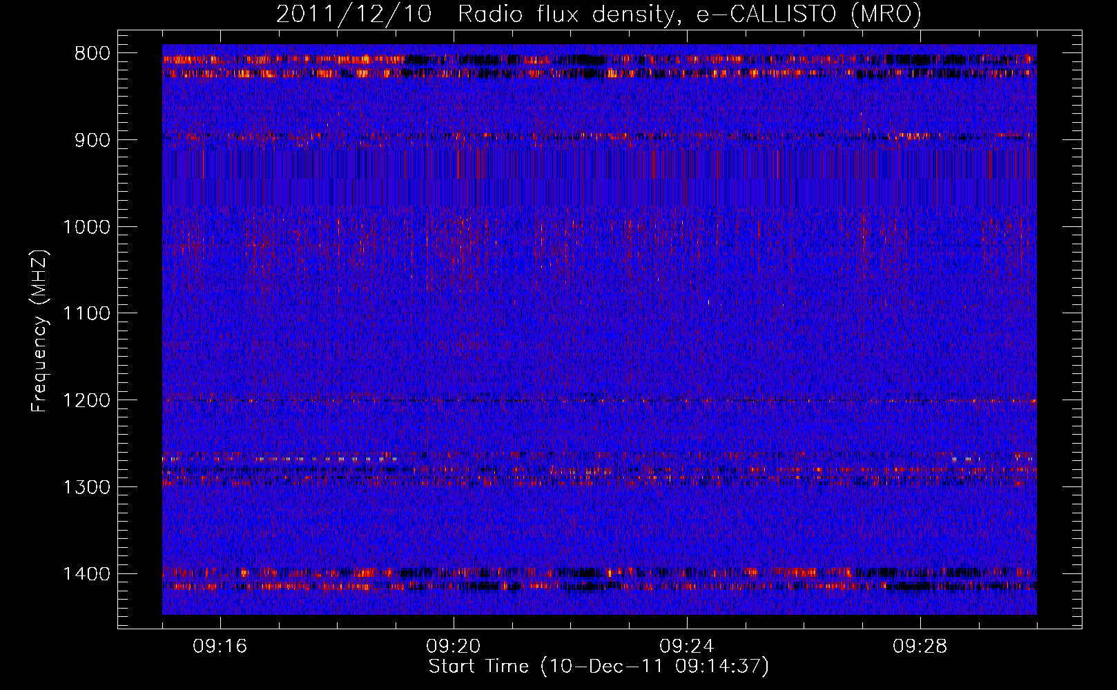Screen dimensions: 1117x690
Task: Click frequency tick label '1300'
Action: click(86, 487)
